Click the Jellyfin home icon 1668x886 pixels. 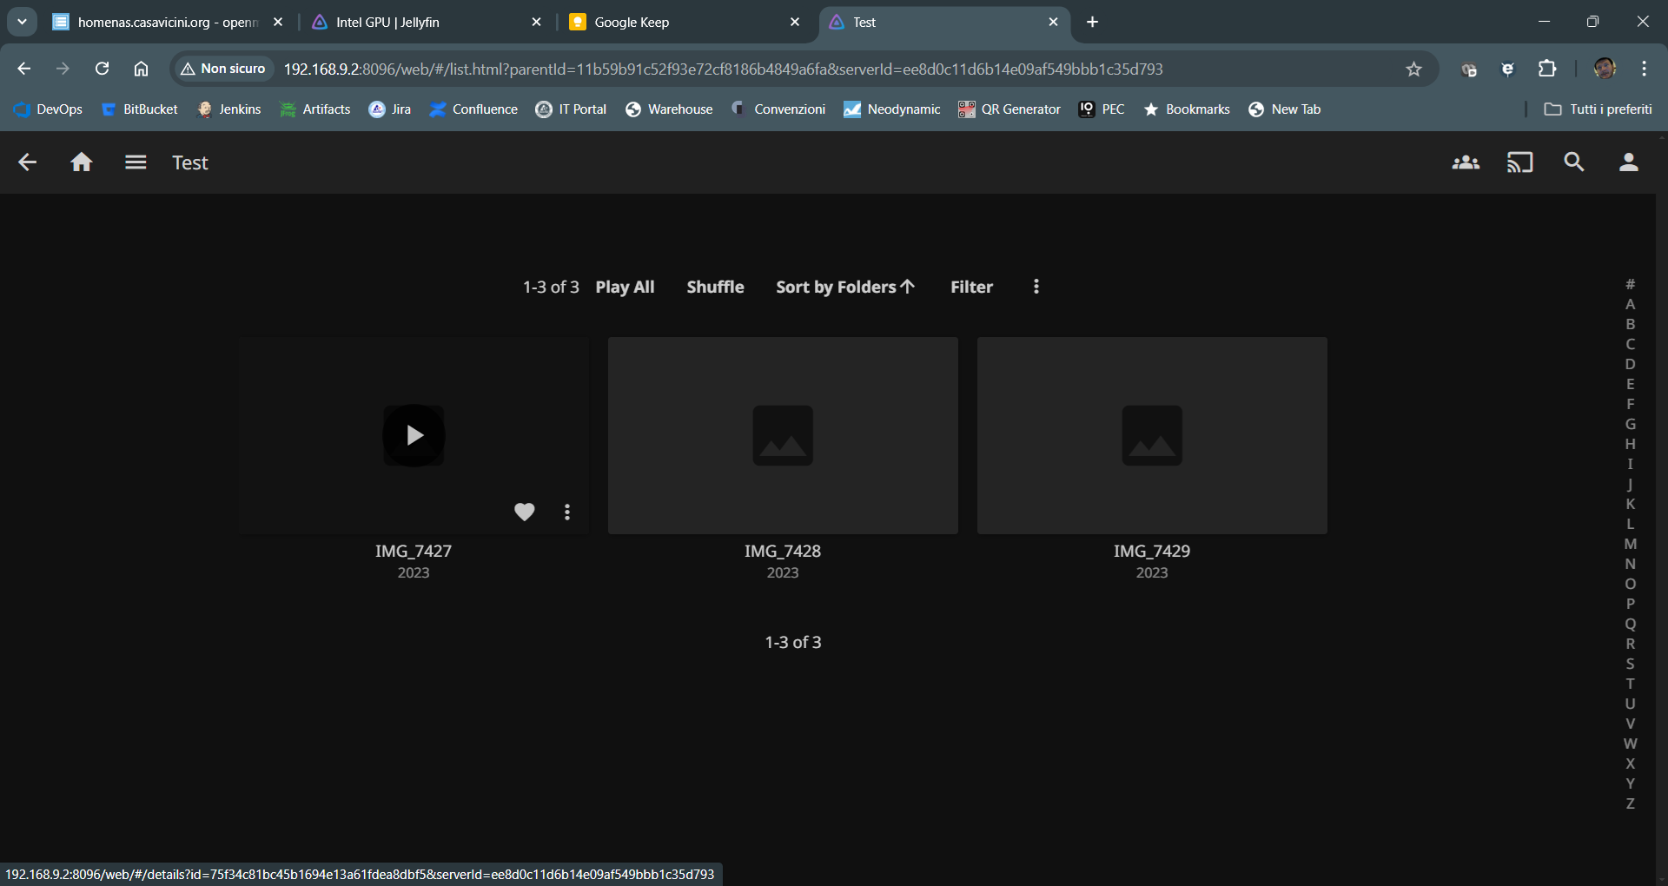[82, 162]
